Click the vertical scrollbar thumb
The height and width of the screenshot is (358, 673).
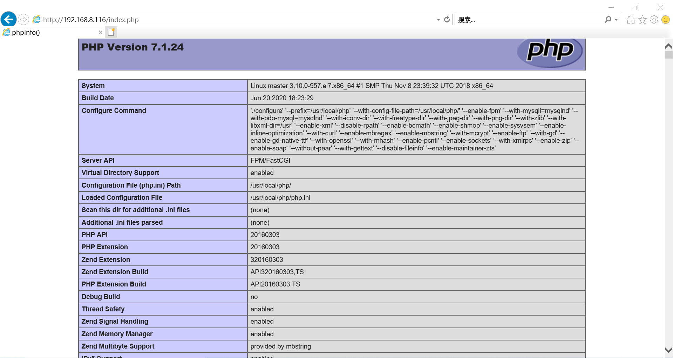(x=668, y=55)
